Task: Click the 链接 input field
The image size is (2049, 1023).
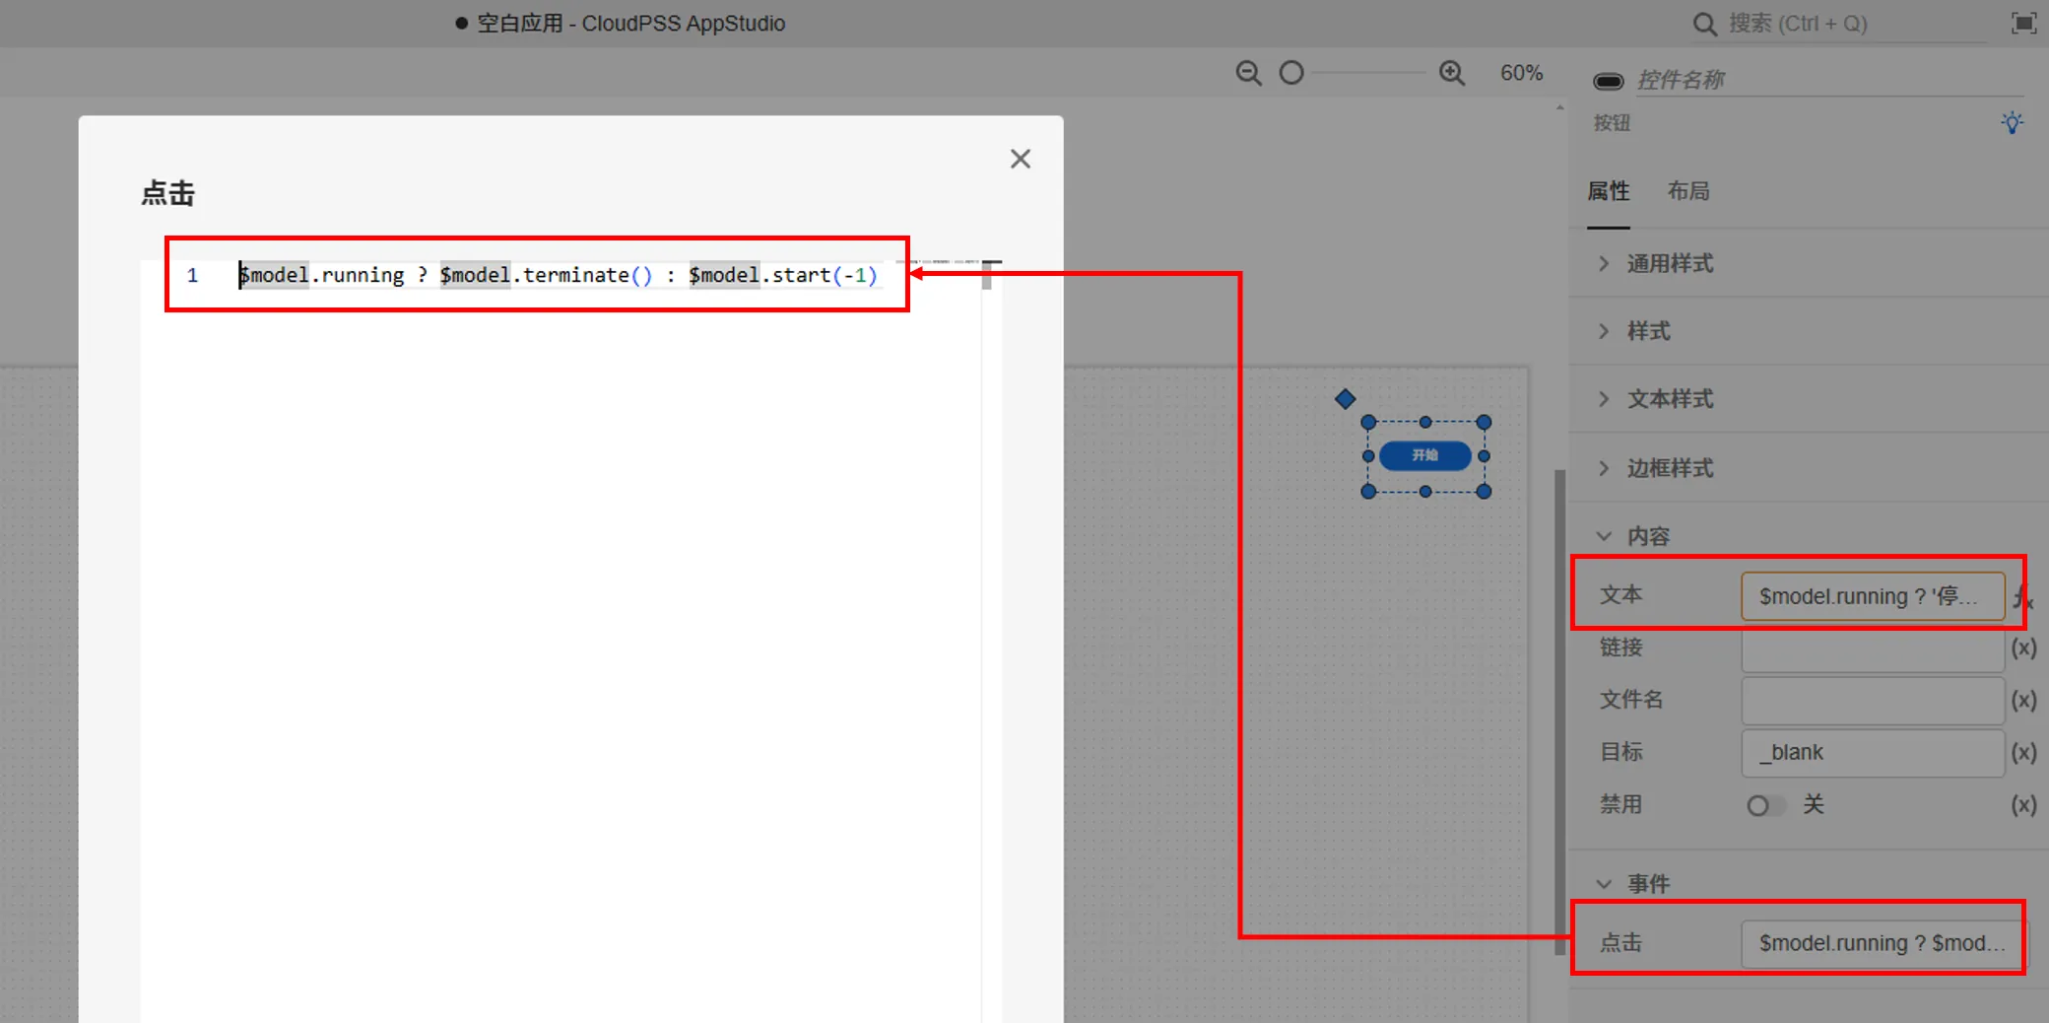Action: coord(1873,648)
